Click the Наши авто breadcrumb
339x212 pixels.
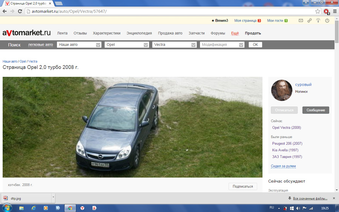[x=10, y=61]
